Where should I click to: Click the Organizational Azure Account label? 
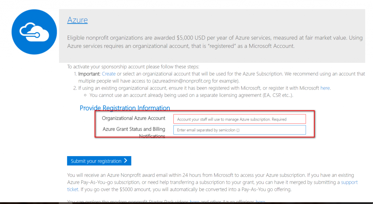[x=133, y=118]
